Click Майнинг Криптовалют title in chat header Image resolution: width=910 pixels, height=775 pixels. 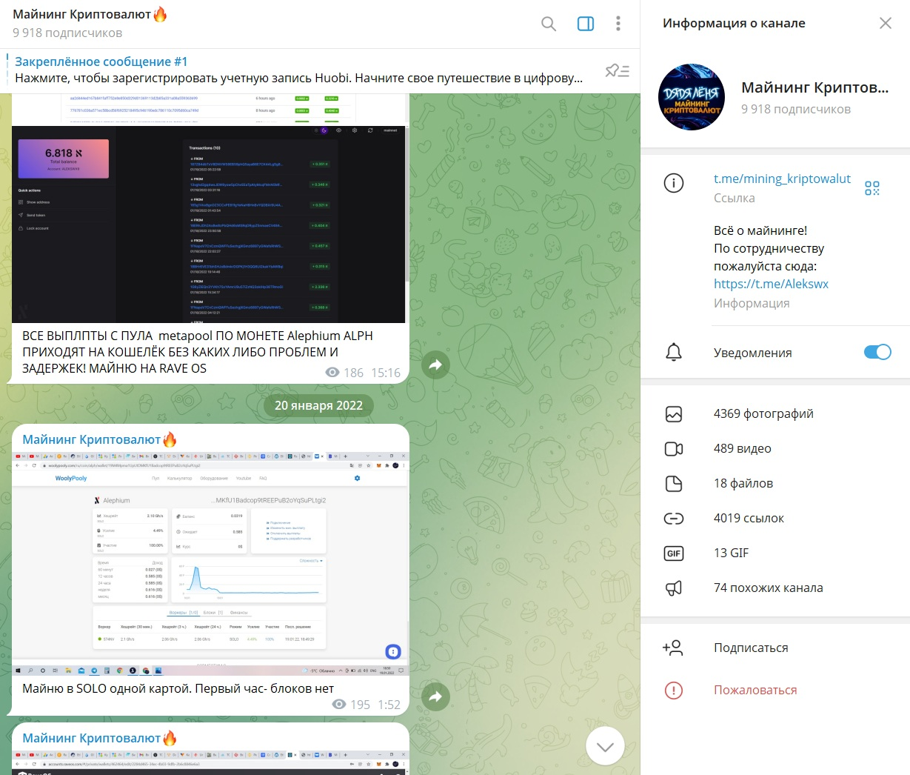pyautogui.click(x=90, y=14)
